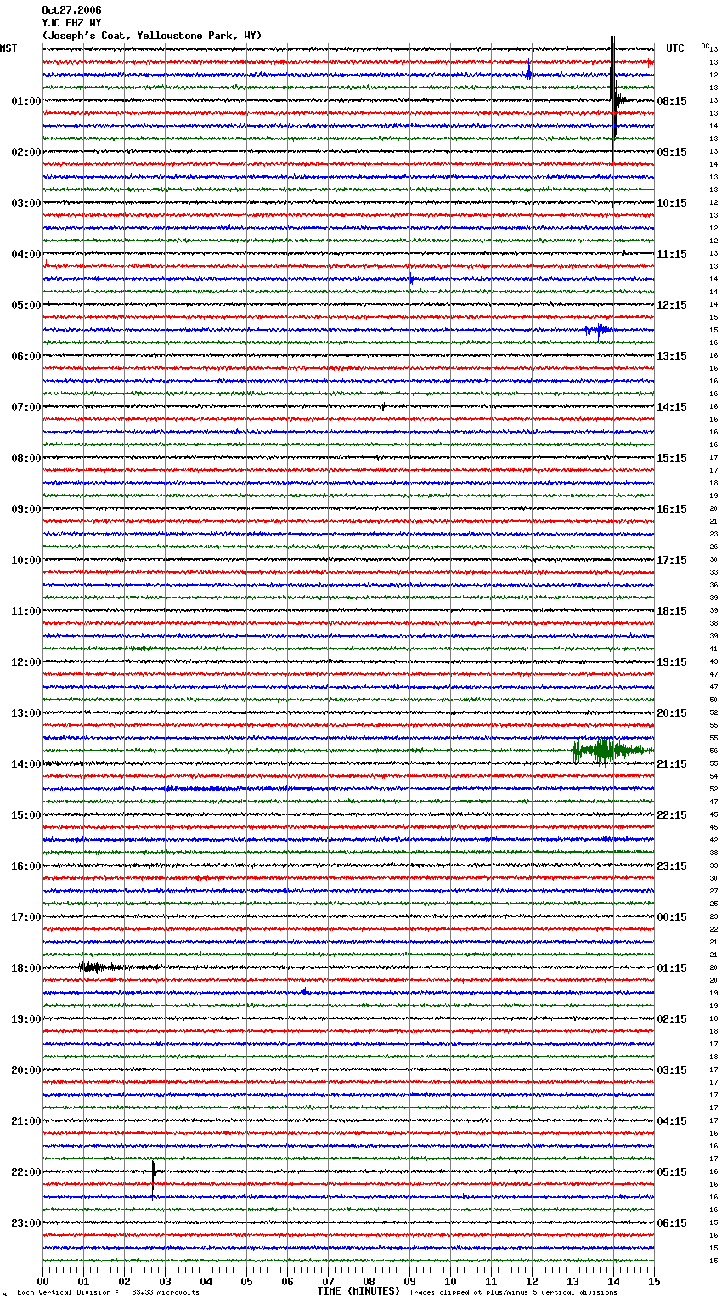
Task: Click the large black earthquake spike near 01:00
Action: [x=613, y=99]
